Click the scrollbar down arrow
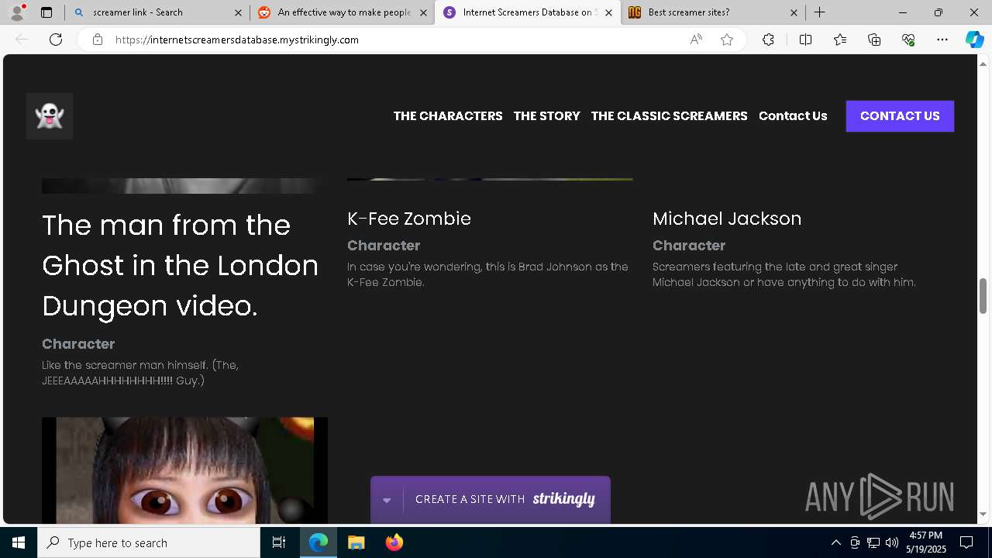Image resolution: width=992 pixels, height=558 pixels. (x=983, y=514)
